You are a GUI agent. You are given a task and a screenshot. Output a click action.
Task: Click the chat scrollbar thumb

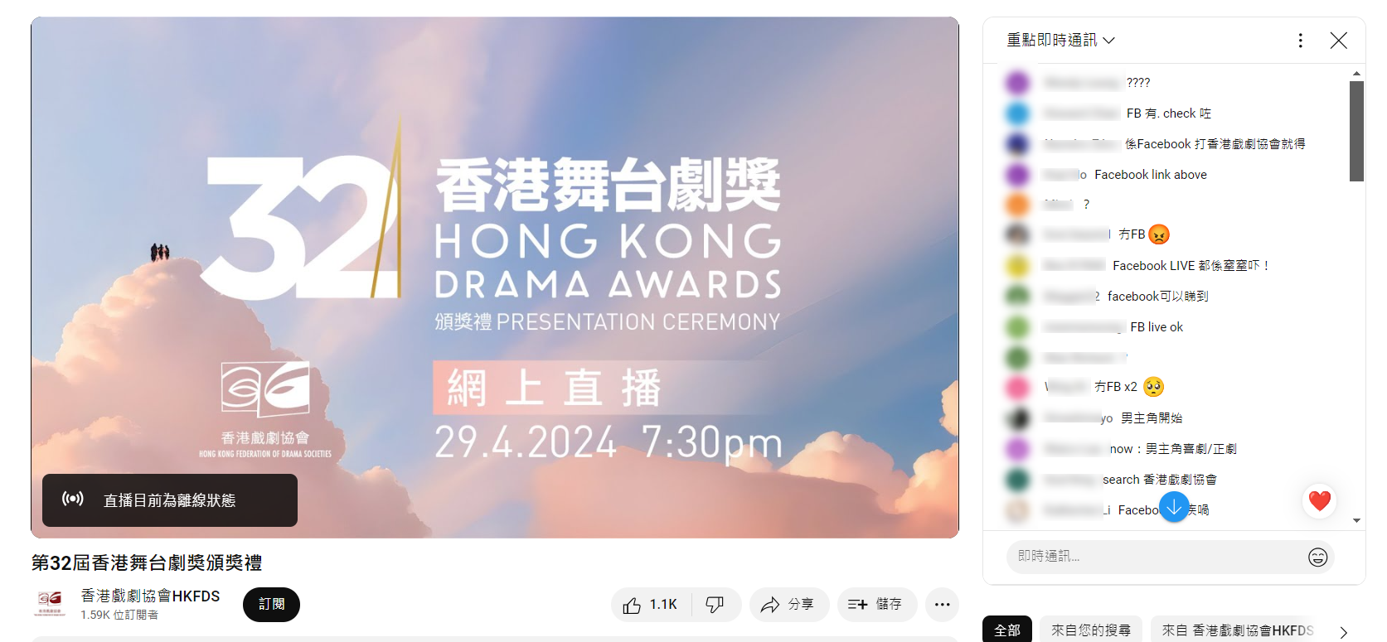tap(1356, 131)
